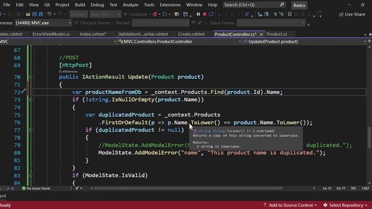Collapse the if block at line 83

(31, 175)
